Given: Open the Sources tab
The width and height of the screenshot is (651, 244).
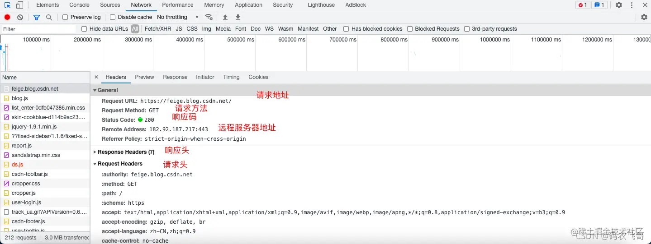Looking at the screenshot, I should [110, 5].
